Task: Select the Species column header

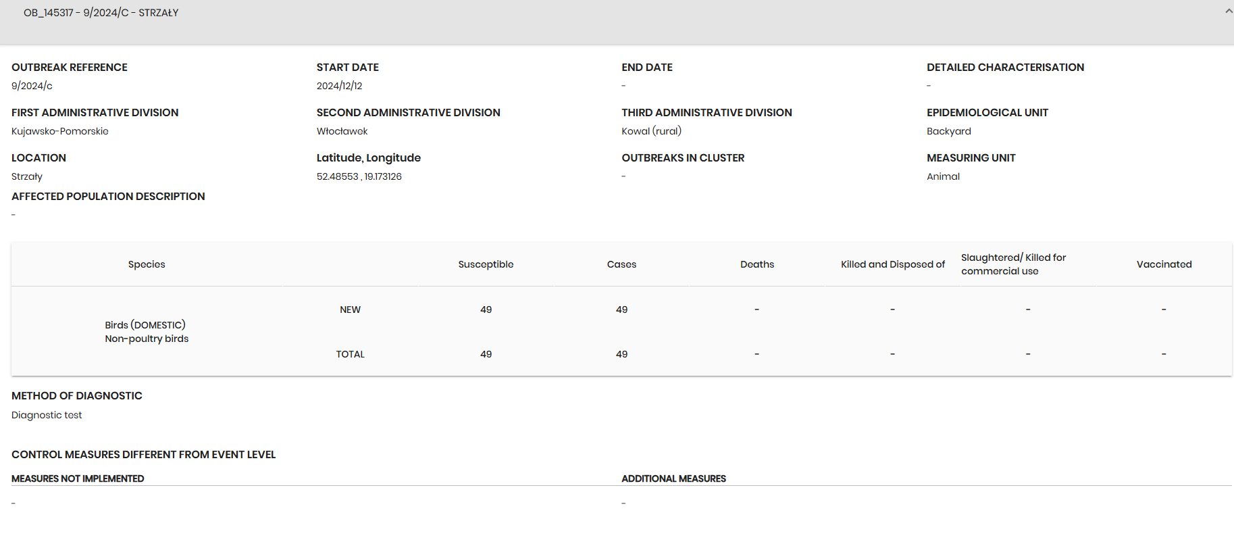Action: pyautogui.click(x=147, y=264)
